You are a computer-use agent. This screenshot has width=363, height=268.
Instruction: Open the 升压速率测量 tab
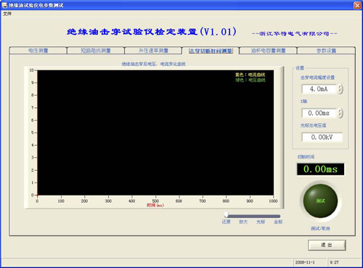click(x=153, y=51)
